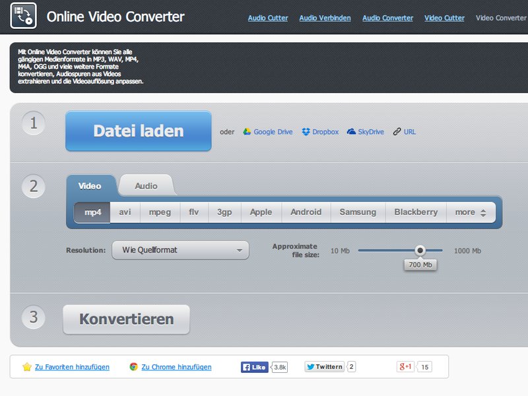Image resolution: width=528 pixels, height=396 pixels.
Task: Click the SkyDrive cloud icon
Action: point(351,131)
